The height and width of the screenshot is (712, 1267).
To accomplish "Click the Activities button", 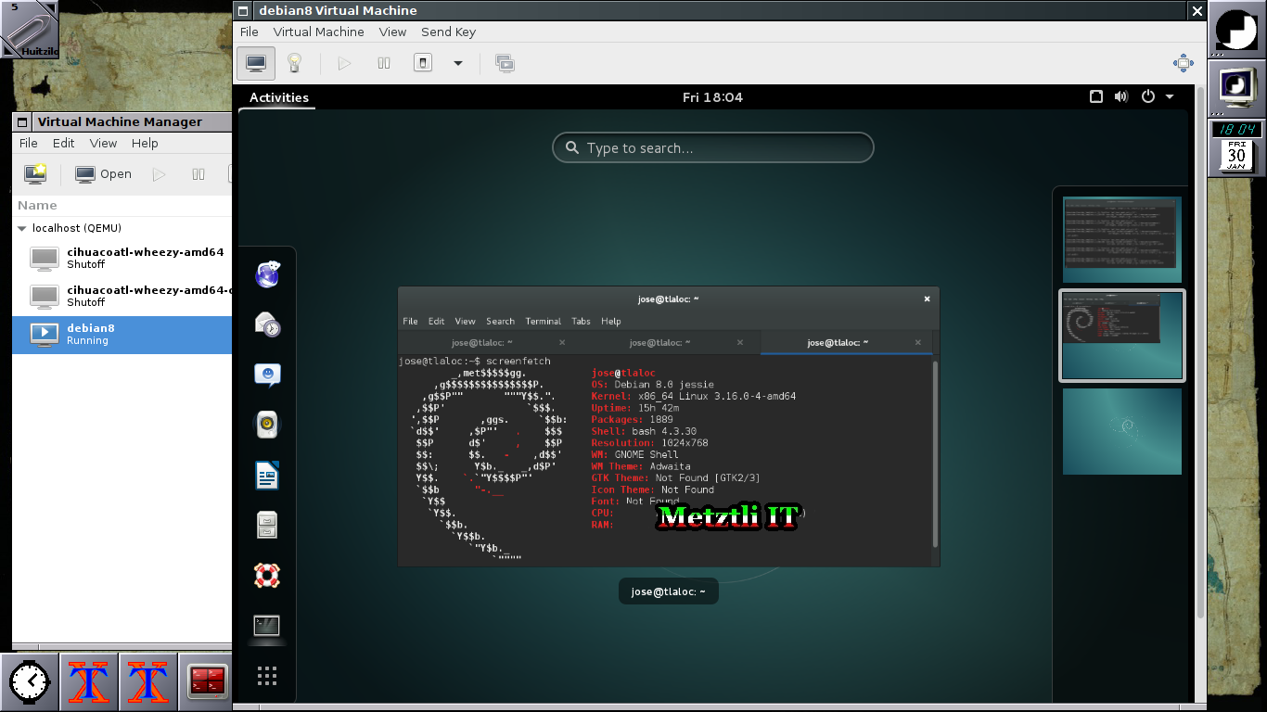I will point(278,97).
